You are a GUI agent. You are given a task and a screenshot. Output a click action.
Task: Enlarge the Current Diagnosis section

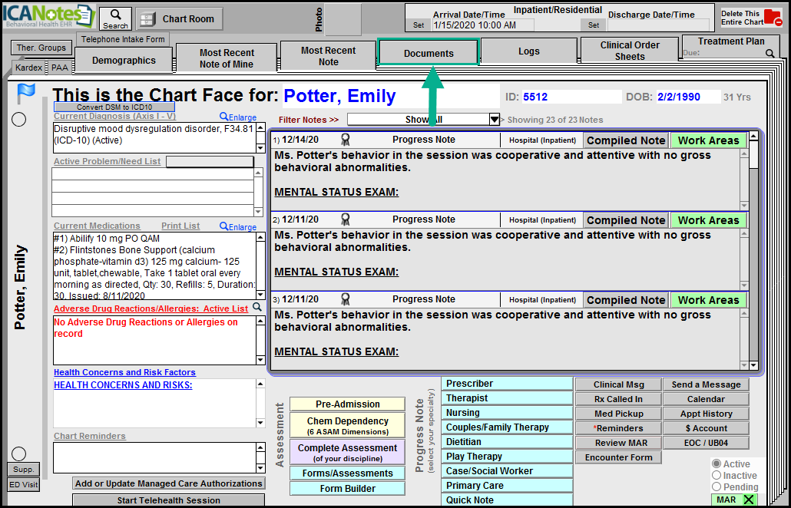237,117
